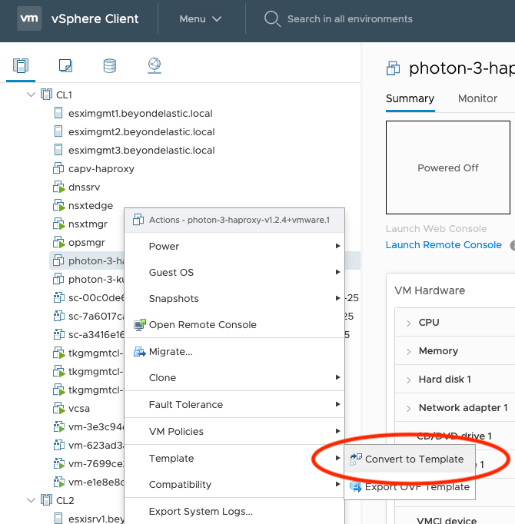Select Export OVF Template option
515x524 pixels.
[417, 486]
